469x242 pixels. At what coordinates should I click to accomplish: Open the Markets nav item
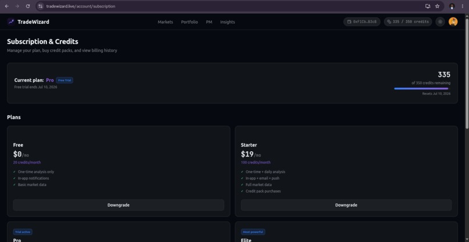point(165,22)
